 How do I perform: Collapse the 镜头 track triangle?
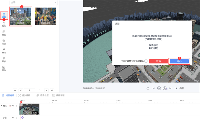point(1,105)
